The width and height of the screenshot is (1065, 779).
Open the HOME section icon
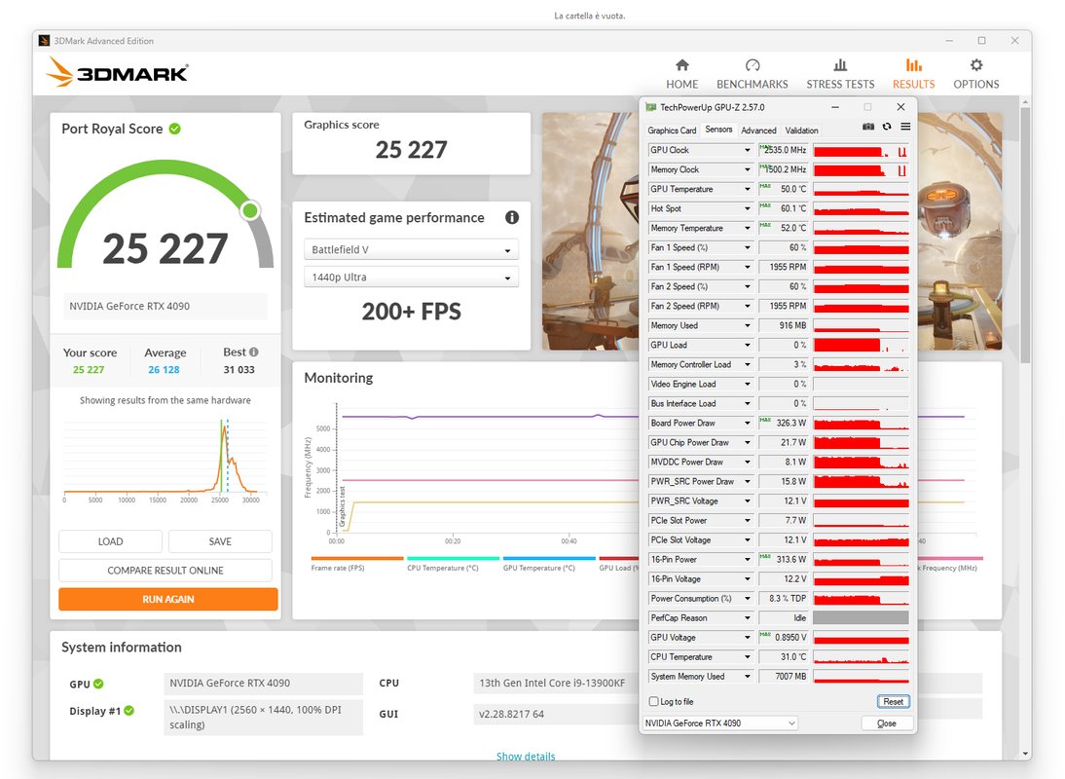(681, 65)
